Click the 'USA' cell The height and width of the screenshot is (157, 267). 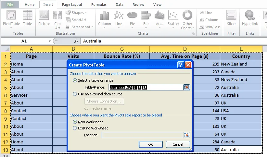point(241,111)
